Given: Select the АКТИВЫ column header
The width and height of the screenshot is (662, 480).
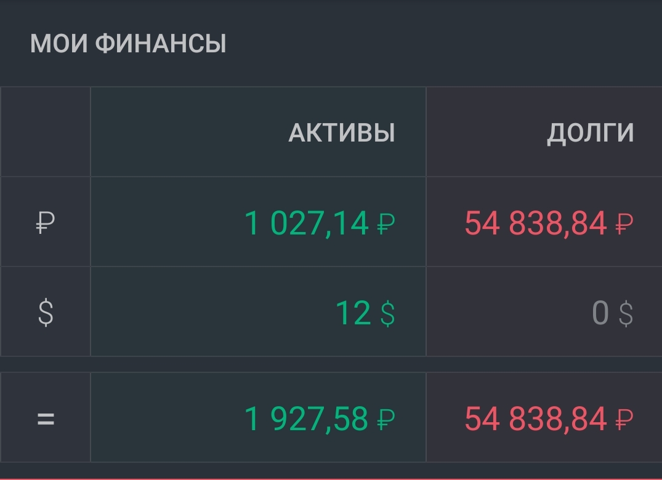Looking at the screenshot, I should click(x=342, y=132).
